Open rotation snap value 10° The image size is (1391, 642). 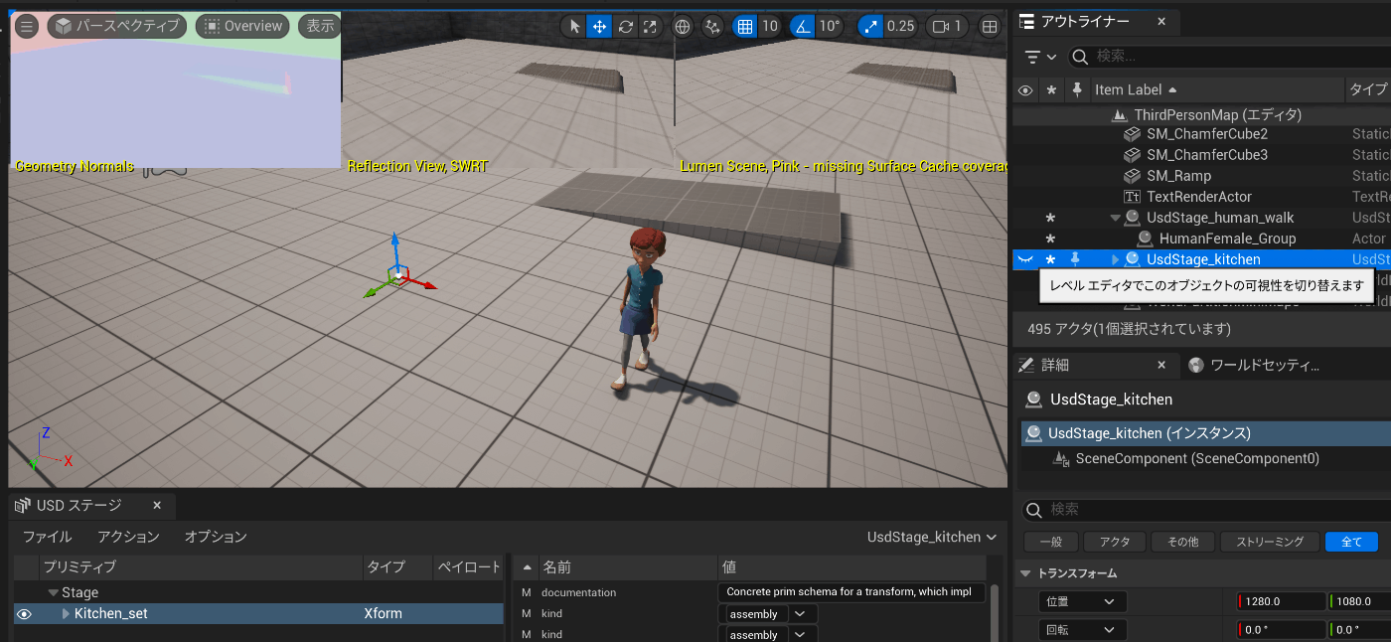[x=830, y=27]
